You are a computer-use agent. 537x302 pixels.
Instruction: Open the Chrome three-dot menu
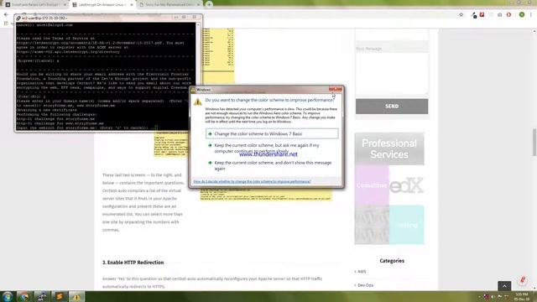click(531, 15)
